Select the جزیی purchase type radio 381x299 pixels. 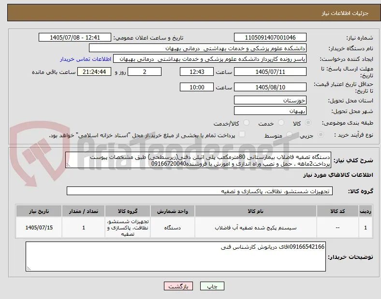point(321,135)
